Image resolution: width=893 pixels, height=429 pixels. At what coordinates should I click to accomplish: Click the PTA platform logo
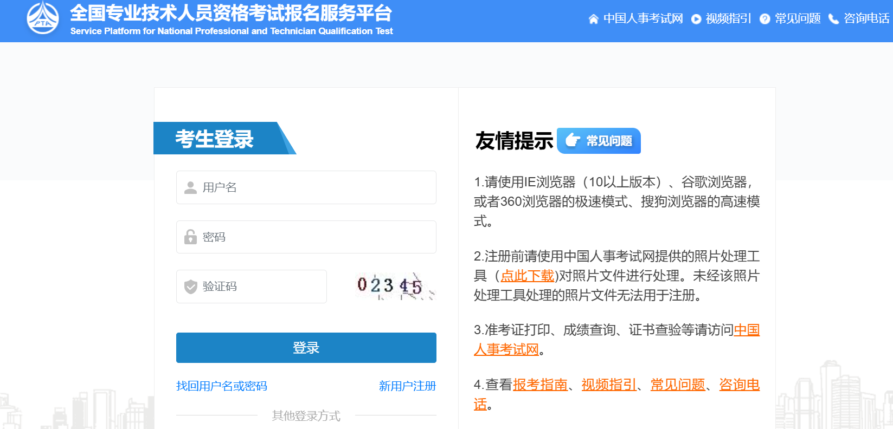[x=43, y=18]
